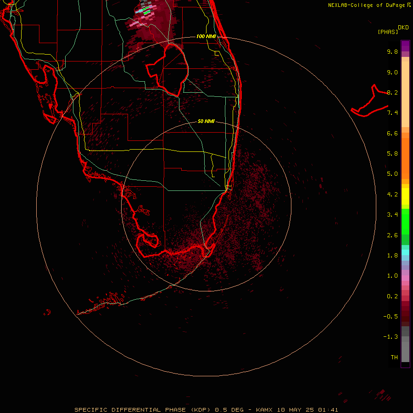413x413 pixels.
Task: Click the 6.6 scale value
Action: [392, 133]
